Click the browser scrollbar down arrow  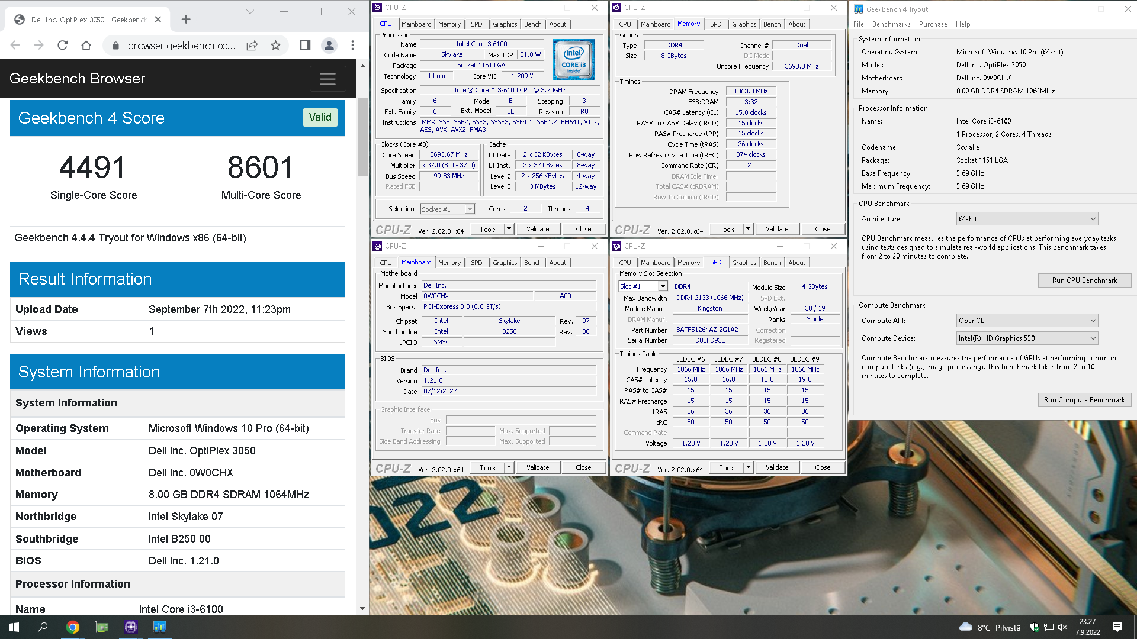[x=362, y=608]
